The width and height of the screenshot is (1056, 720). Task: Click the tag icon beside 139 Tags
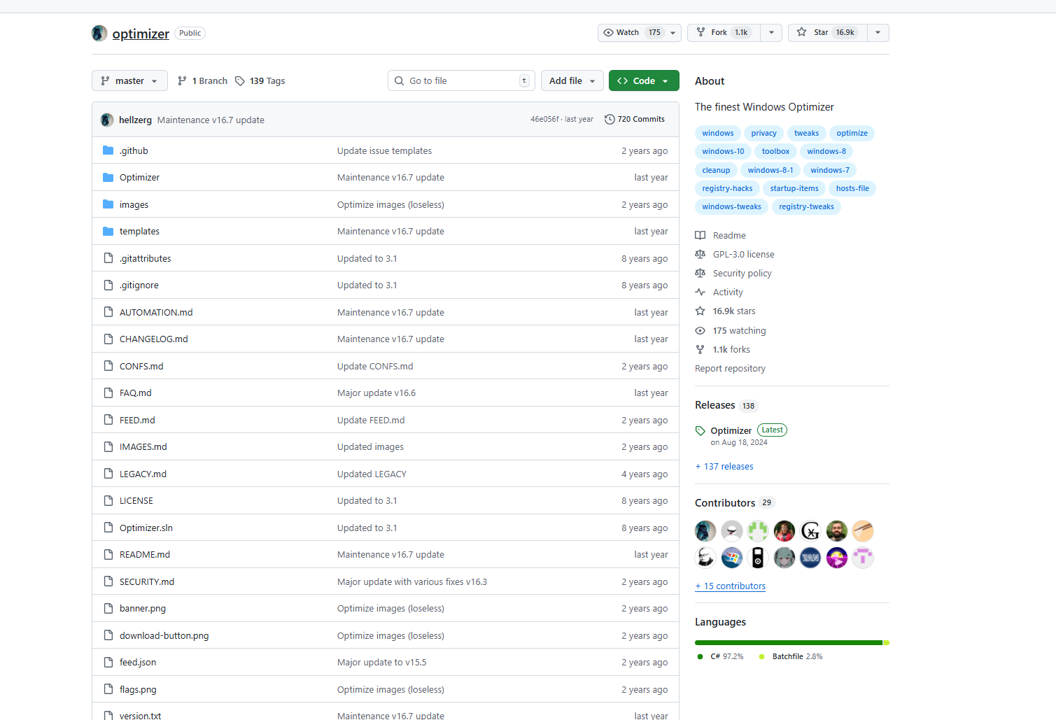(x=240, y=81)
